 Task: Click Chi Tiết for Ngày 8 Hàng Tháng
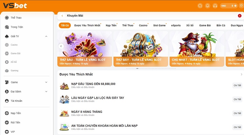pos(237,113)
